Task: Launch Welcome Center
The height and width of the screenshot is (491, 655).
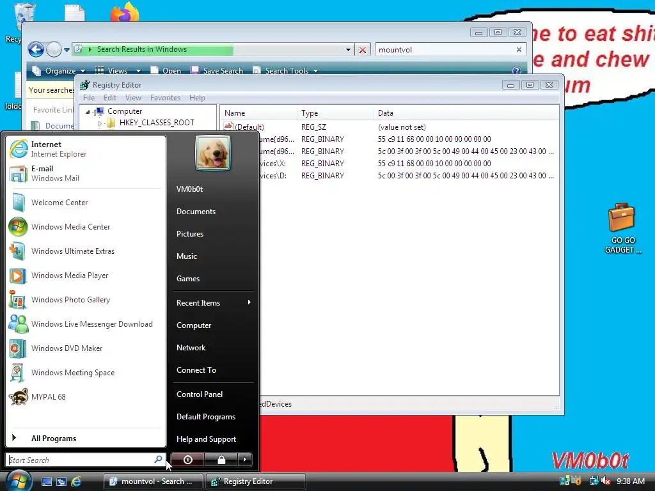Action: 86,203
